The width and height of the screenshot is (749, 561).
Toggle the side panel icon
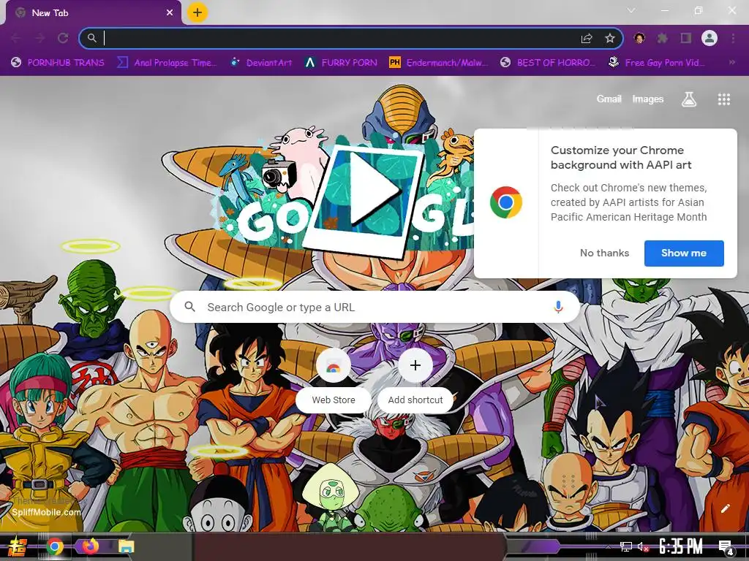click(x=686, y=38)
